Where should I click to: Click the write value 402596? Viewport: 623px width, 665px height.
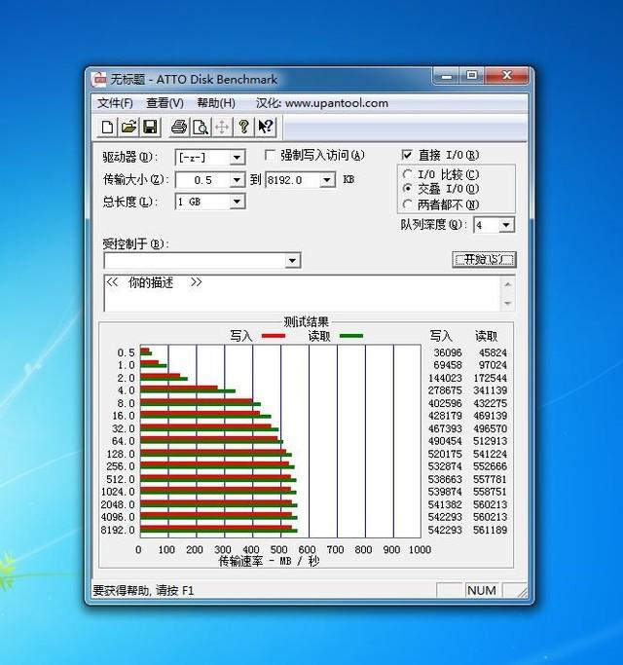(x=445, y=403)
